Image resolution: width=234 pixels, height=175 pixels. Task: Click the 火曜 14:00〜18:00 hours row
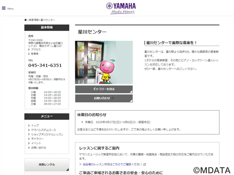tap(46, 92)
